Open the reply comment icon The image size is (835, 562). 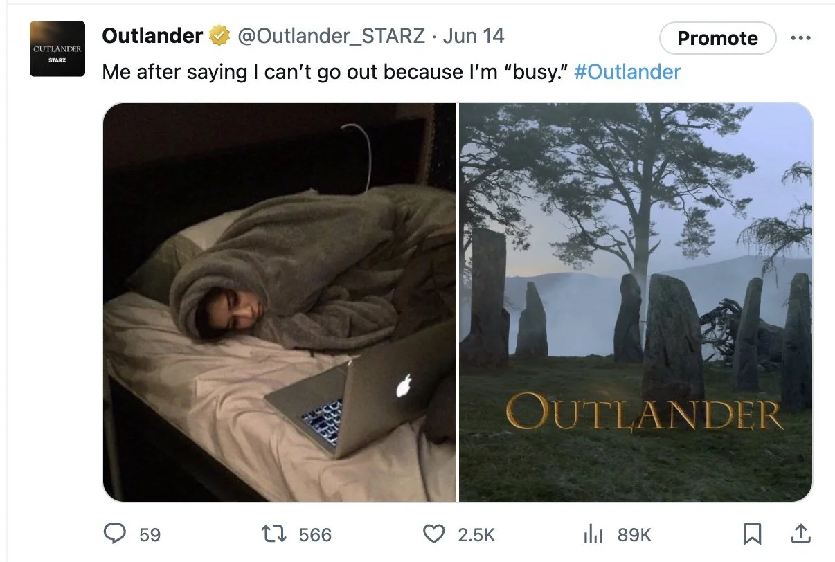[x=114, y=534]
